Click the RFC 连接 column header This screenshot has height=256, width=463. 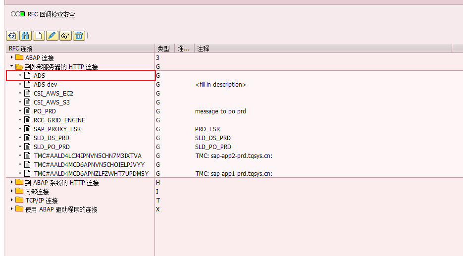tap(79, 49)
